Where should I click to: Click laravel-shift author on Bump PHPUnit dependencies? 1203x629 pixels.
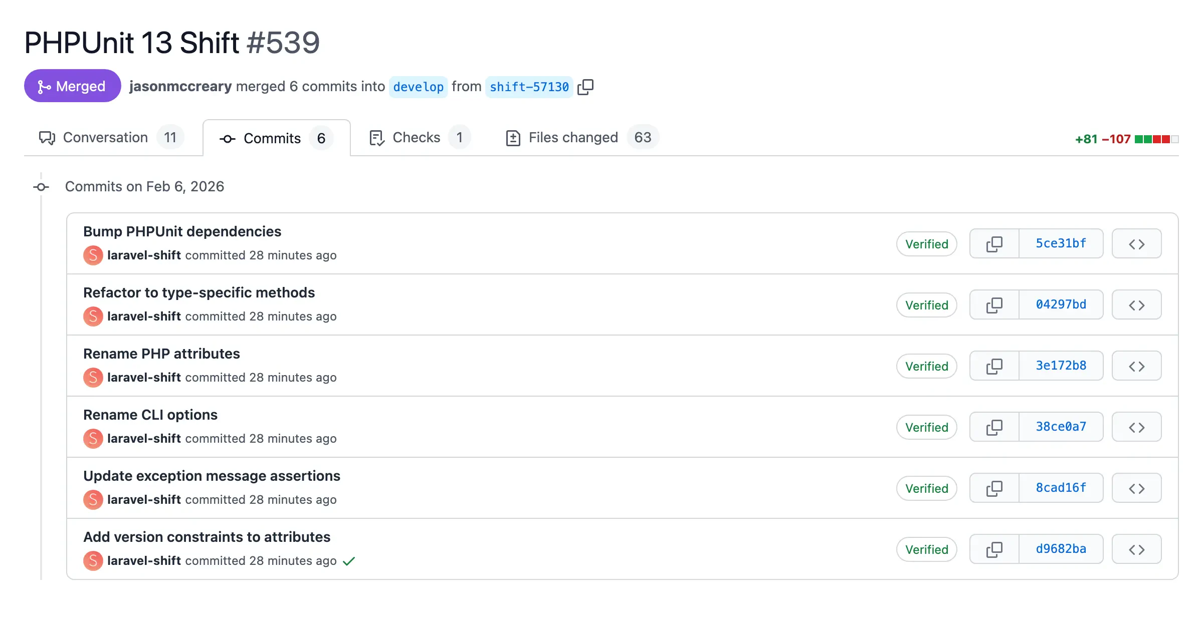pos(144,255)
